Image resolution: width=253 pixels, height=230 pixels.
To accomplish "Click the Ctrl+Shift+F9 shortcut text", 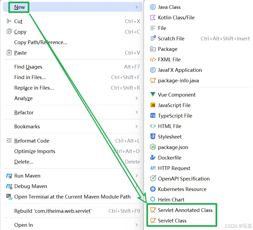I will (x=124, y=211).
